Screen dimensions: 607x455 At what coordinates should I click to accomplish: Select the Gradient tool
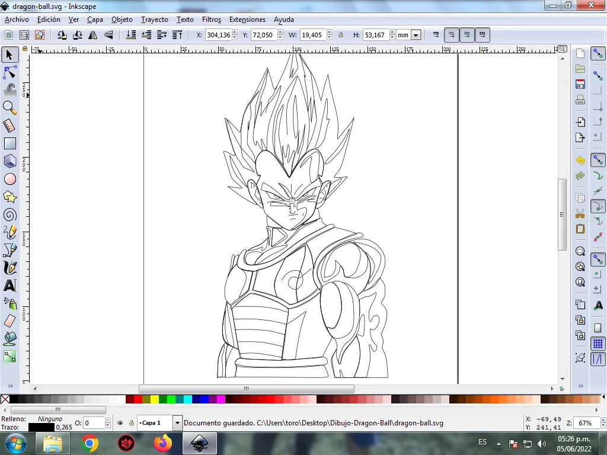[9, 356]
